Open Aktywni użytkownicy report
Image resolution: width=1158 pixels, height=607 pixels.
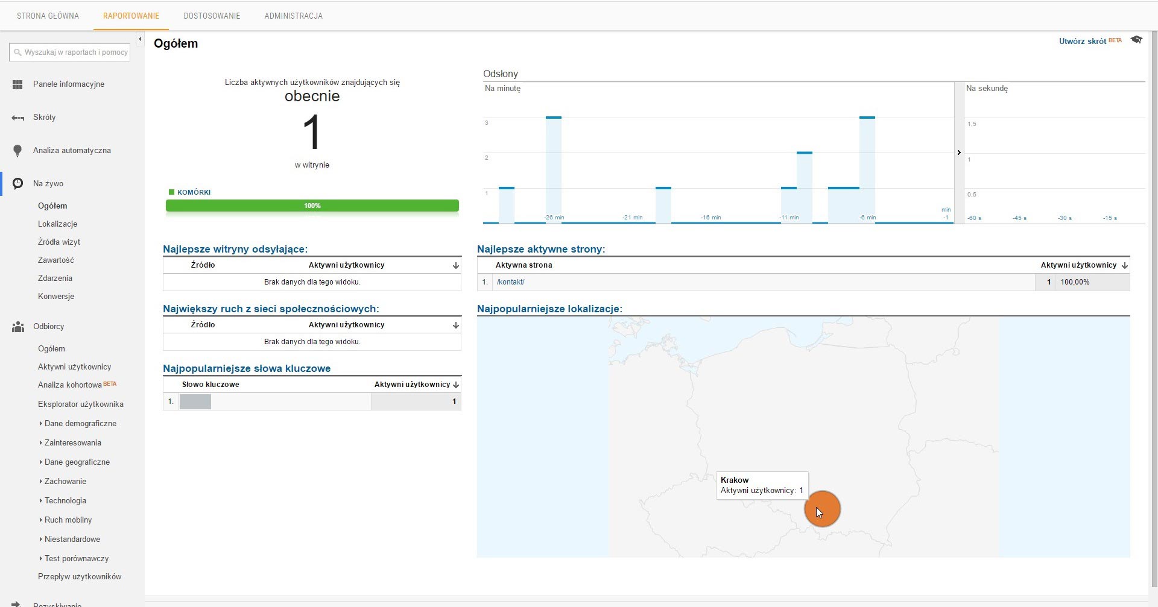74,366
